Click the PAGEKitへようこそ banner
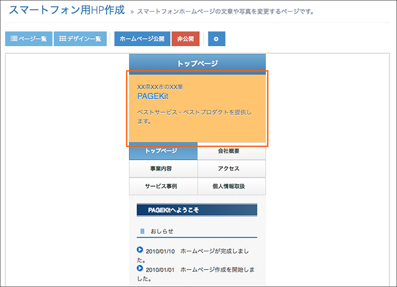397x287 pixels. (197, 210)
